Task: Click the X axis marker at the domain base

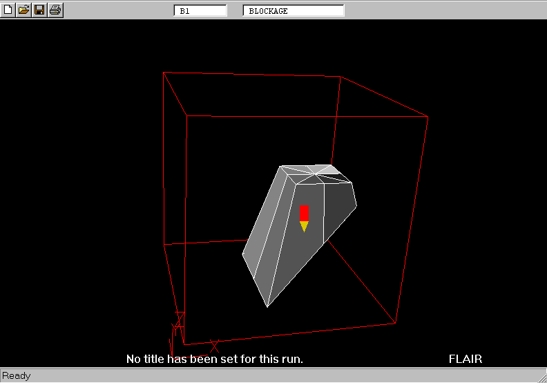Action: (x=214, y=344)
